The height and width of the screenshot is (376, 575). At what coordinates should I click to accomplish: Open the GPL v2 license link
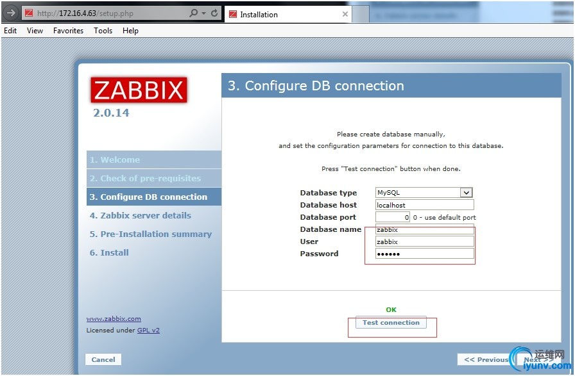148,331
